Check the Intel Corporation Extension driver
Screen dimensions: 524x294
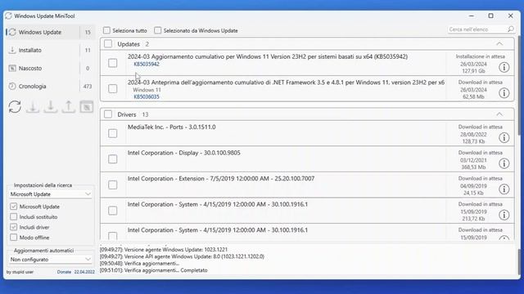click(x=113, y=185)
